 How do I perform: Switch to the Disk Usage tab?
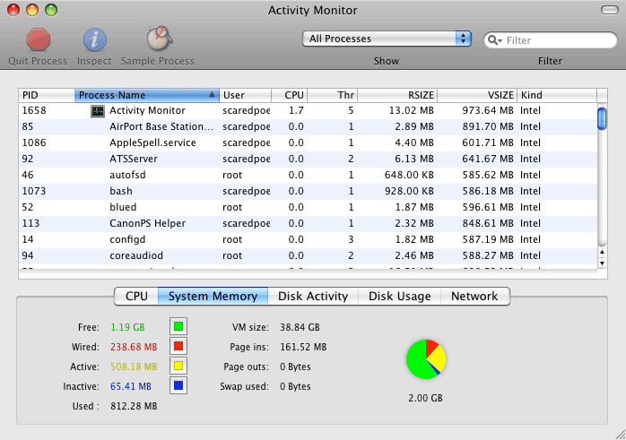click(400, 296)
